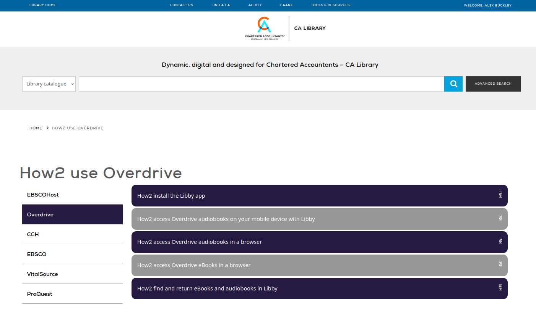Focus the catalogue search input field
536x316 pixels.
(262, 84)
